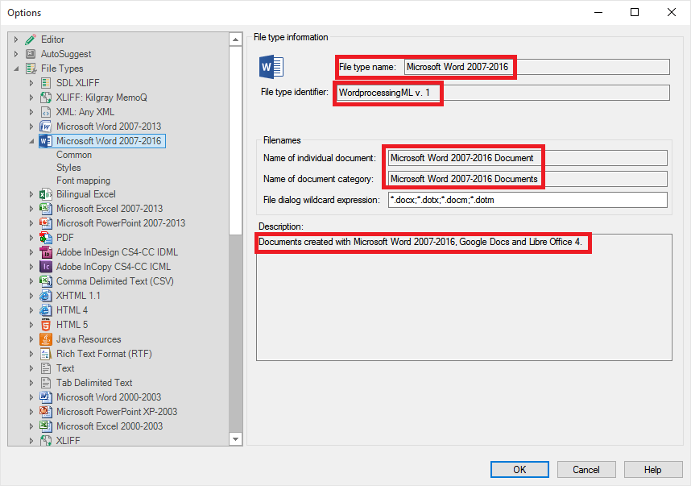
Task: Click the Java Resources coffee cup icon
Action: coord(44,339)
